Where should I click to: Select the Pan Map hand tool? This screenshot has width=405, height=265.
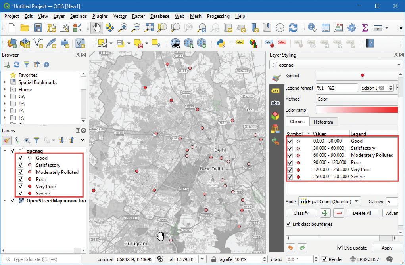coord(96,28)
